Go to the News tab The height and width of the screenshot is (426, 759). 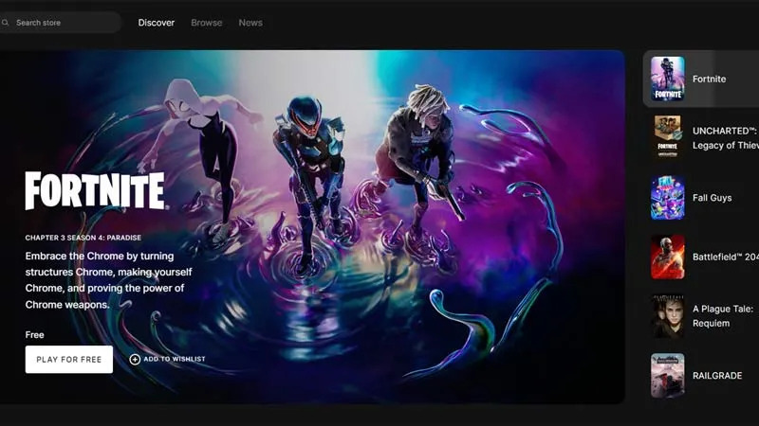pos(250,23)
